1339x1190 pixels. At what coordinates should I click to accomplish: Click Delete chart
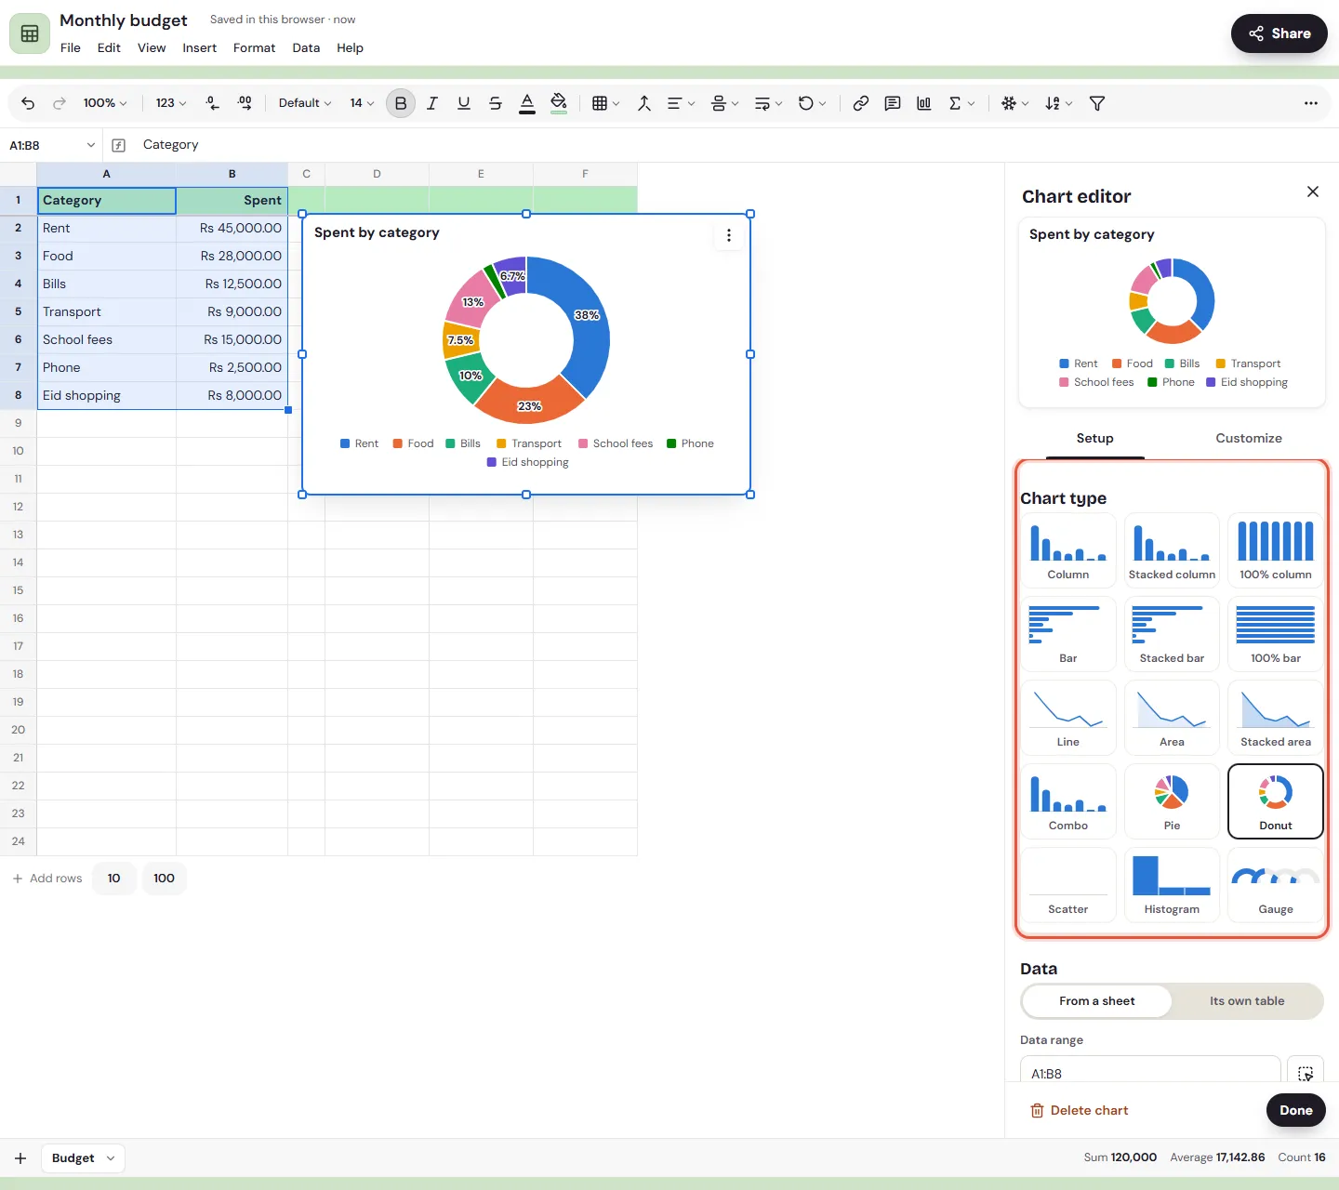1080,1110
